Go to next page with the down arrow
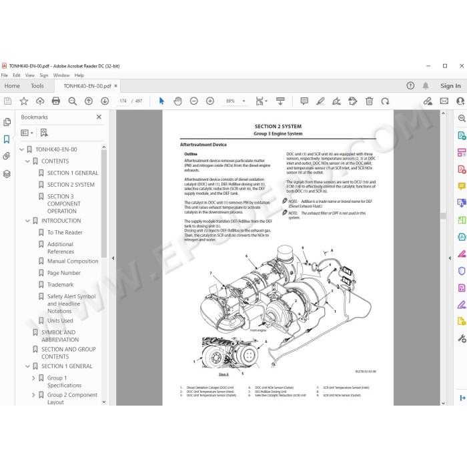This screenshot has width=467, height=467. pos(105,101)
